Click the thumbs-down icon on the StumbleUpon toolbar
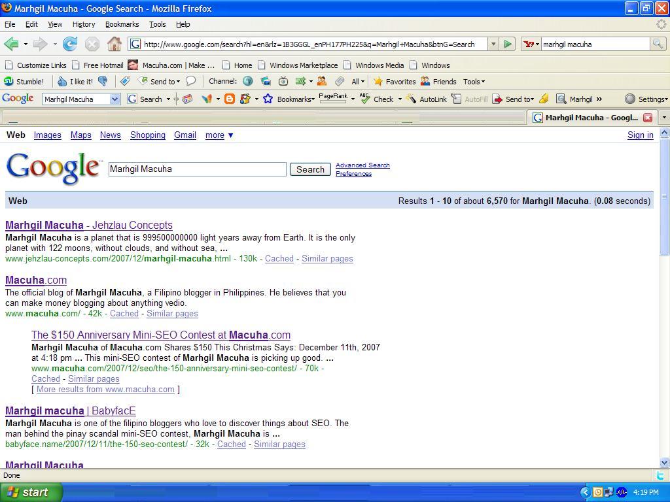The image size is (670, 502). point(103,82)
